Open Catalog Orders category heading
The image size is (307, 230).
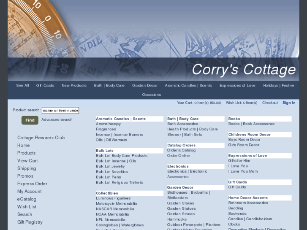tap(181, 145)
